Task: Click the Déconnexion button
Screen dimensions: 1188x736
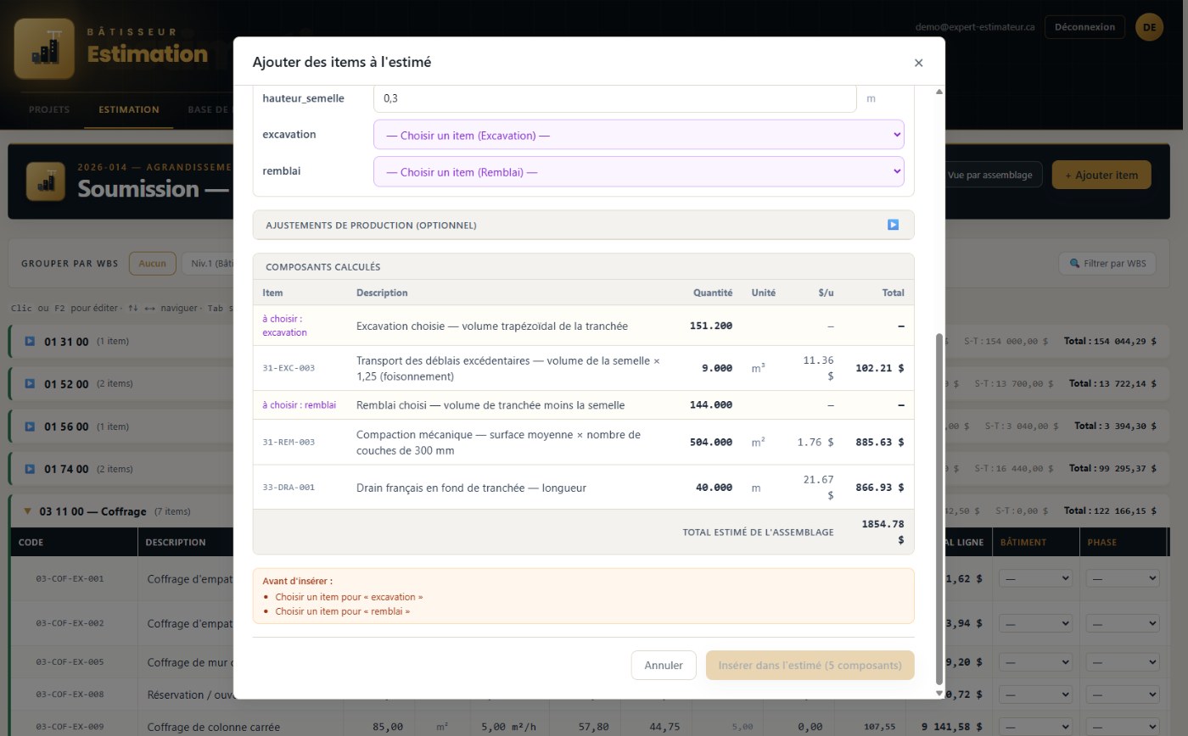Action: tap(1084, 27)
